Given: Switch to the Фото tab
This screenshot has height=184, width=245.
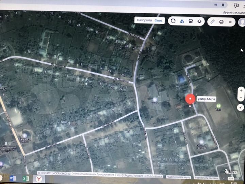Looking at the screenshot, I should coord(158,20).
